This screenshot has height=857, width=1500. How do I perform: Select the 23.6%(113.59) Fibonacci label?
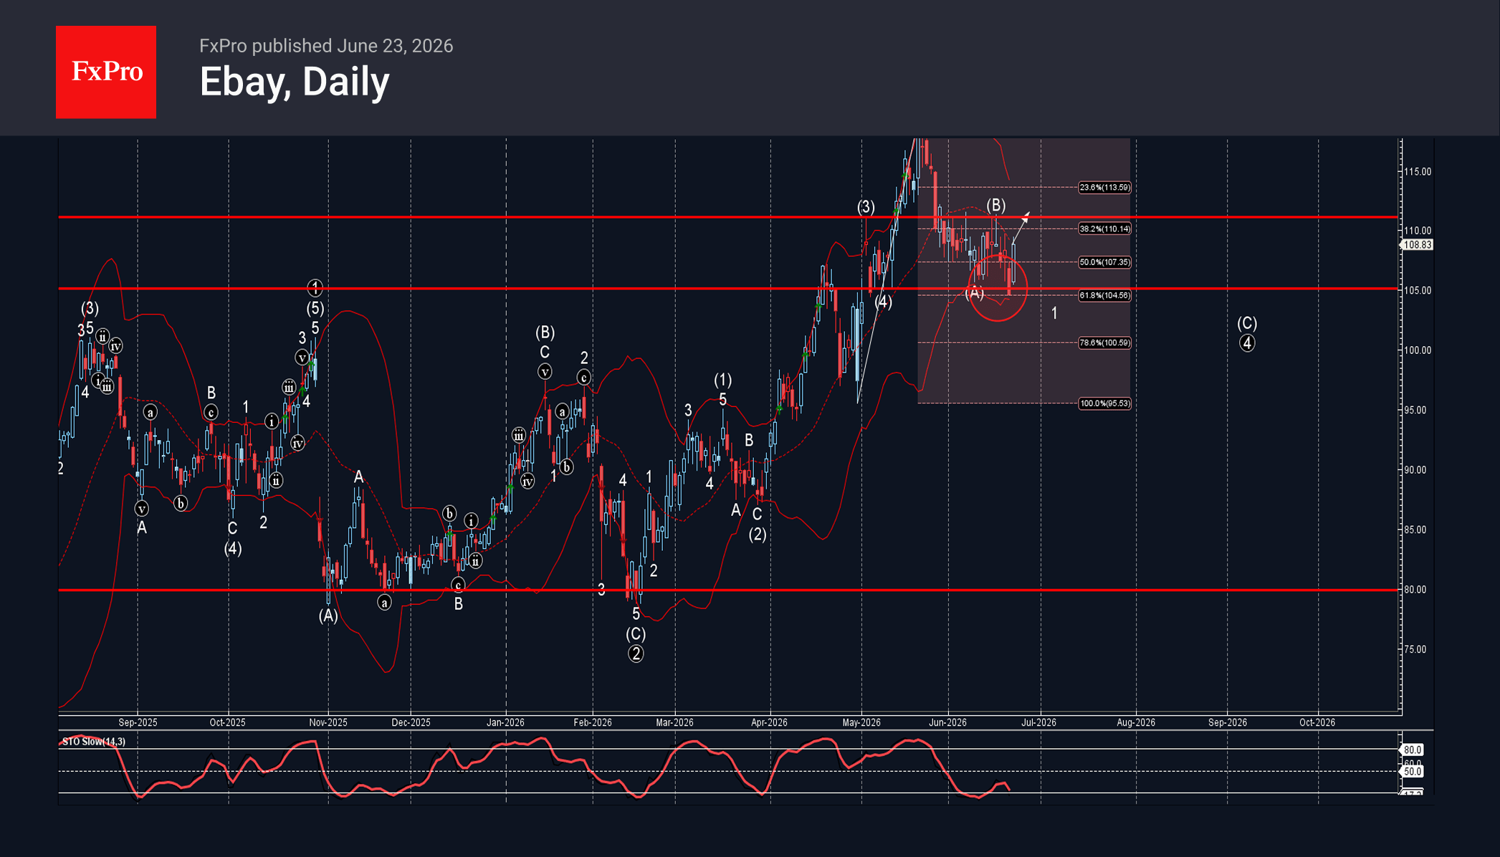1104,188
